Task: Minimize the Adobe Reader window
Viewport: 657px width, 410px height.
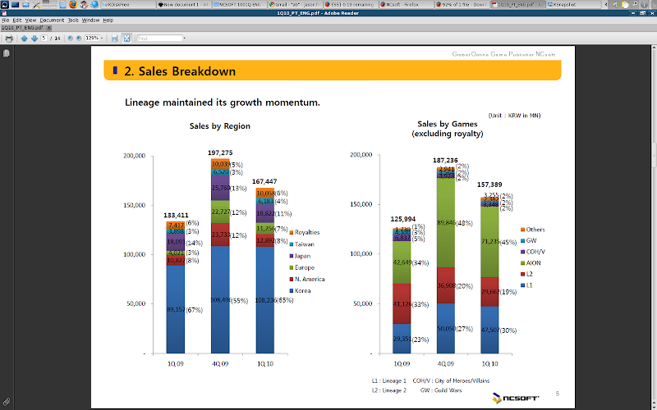Action: (x=632, y=13)
